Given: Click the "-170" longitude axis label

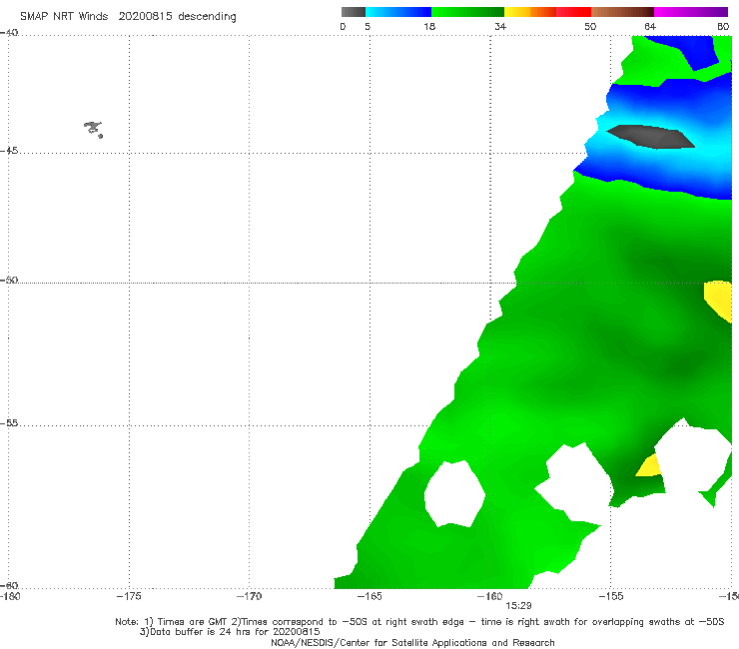Looking at the screenshot, I should tap(249, 596).
